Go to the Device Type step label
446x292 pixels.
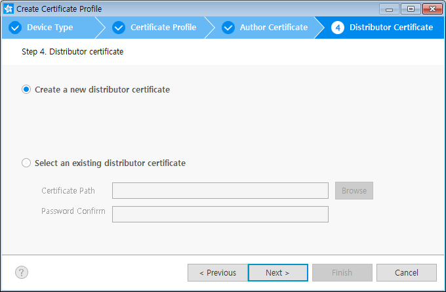pyautogui.click(x=50, y=28)
